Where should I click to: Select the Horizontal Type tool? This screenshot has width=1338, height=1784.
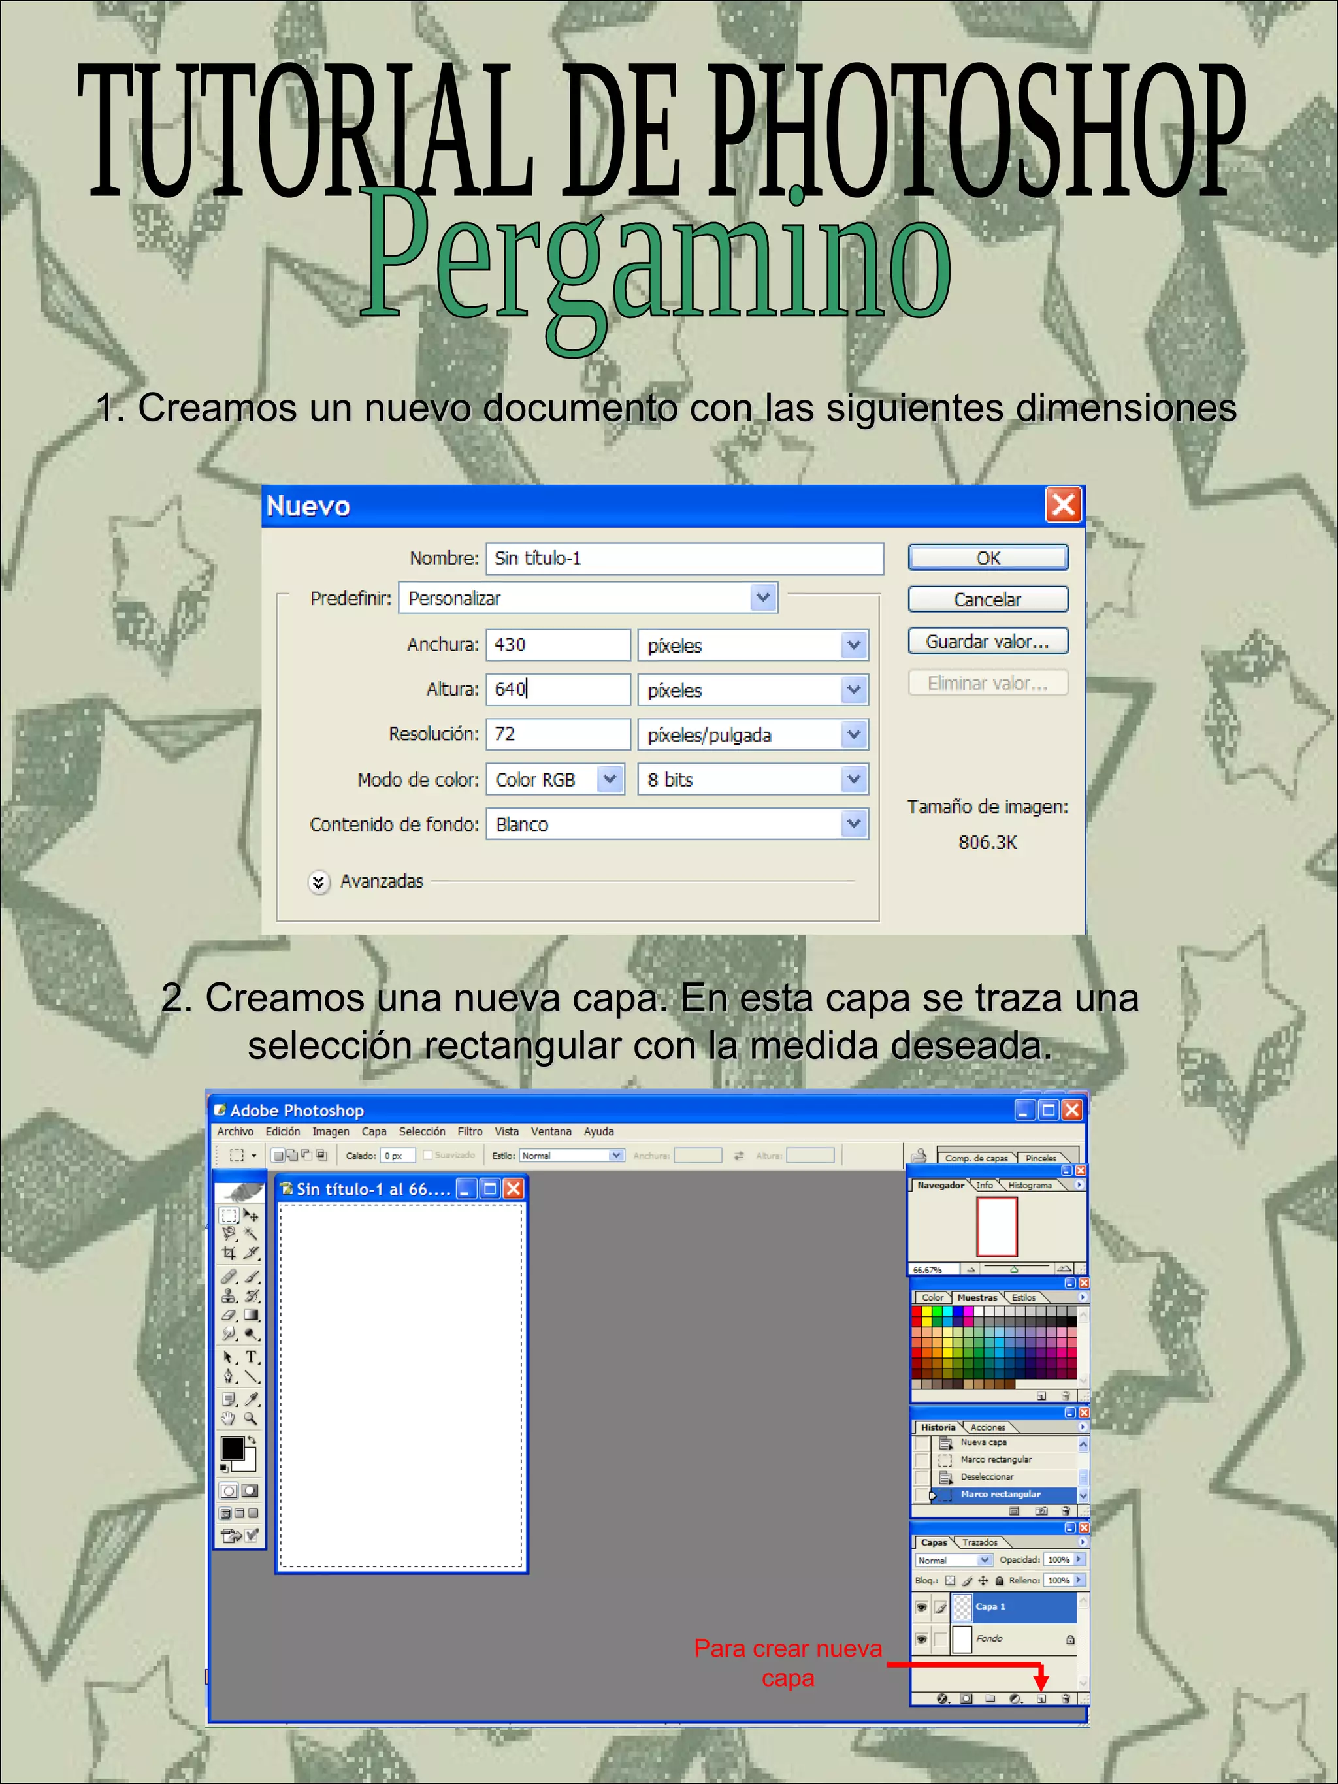(x=252, y=1357)
